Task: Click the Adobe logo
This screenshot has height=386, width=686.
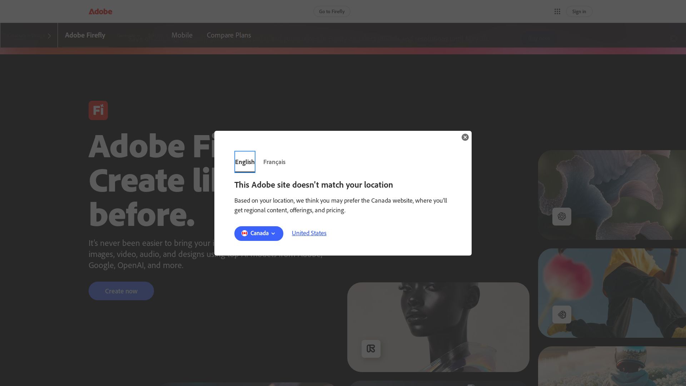Action: tap(100, 11)
